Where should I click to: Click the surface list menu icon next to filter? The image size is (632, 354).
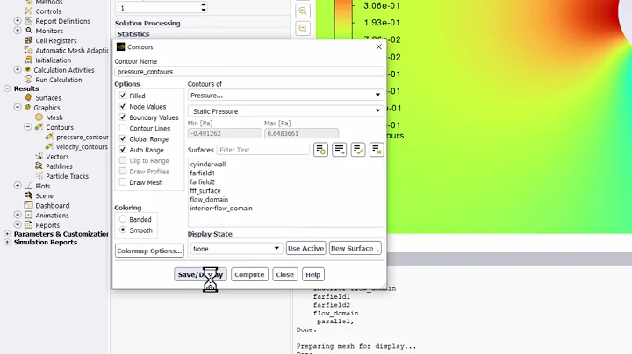(340, 150)
